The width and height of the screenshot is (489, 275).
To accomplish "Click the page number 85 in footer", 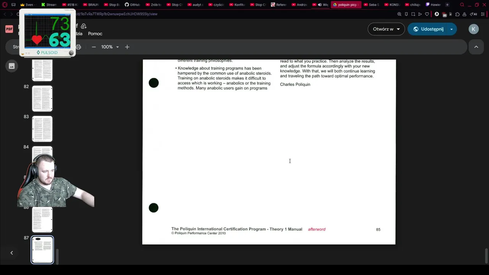I will [x=378, y=230].
